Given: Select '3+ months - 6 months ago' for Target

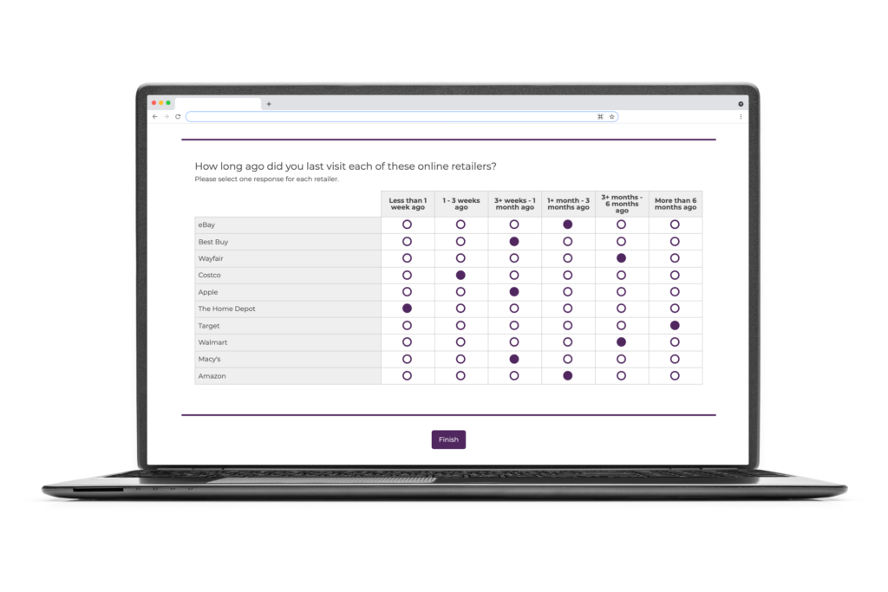Looking at the screenshot, I should 621,325.
